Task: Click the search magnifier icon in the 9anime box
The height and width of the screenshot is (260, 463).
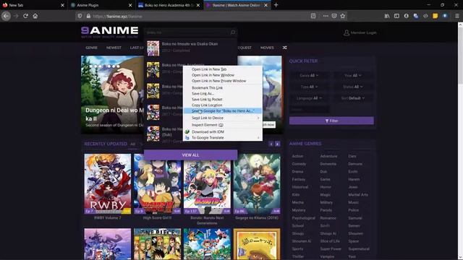Action: [x=233, y=32]
